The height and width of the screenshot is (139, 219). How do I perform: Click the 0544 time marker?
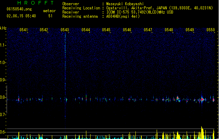pos(86,30)
